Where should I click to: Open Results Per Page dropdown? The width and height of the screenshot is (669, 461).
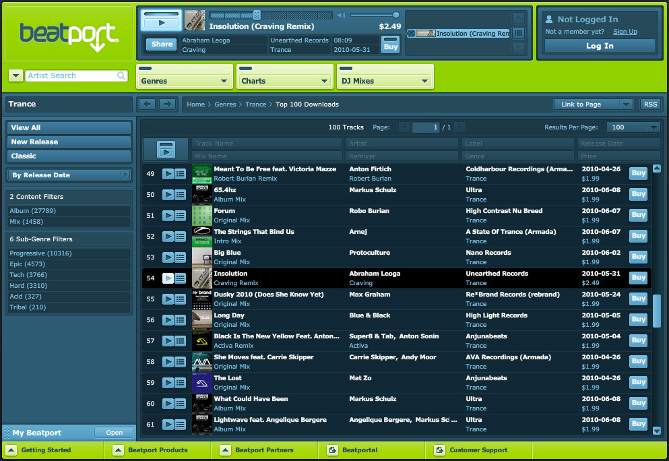click(x=633, y=127)
